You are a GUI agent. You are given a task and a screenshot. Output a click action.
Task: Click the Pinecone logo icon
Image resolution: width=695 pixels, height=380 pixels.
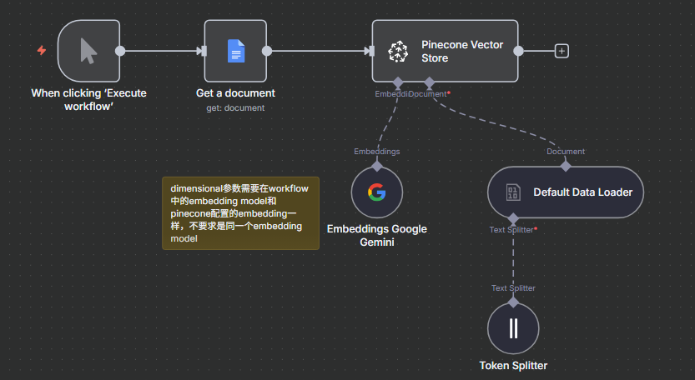pyautogui.click(x=398, y=52)
